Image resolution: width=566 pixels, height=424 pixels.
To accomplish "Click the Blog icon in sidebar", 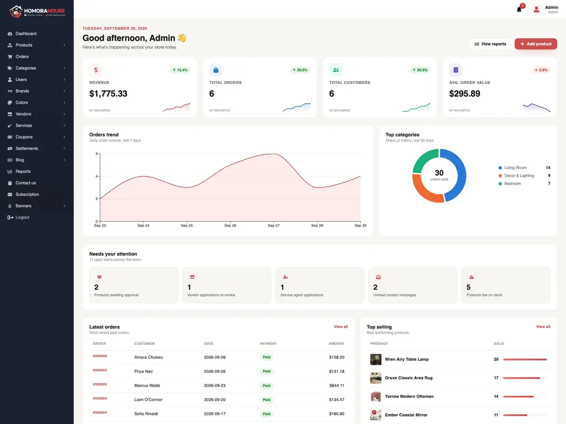I will pos(10,160).
